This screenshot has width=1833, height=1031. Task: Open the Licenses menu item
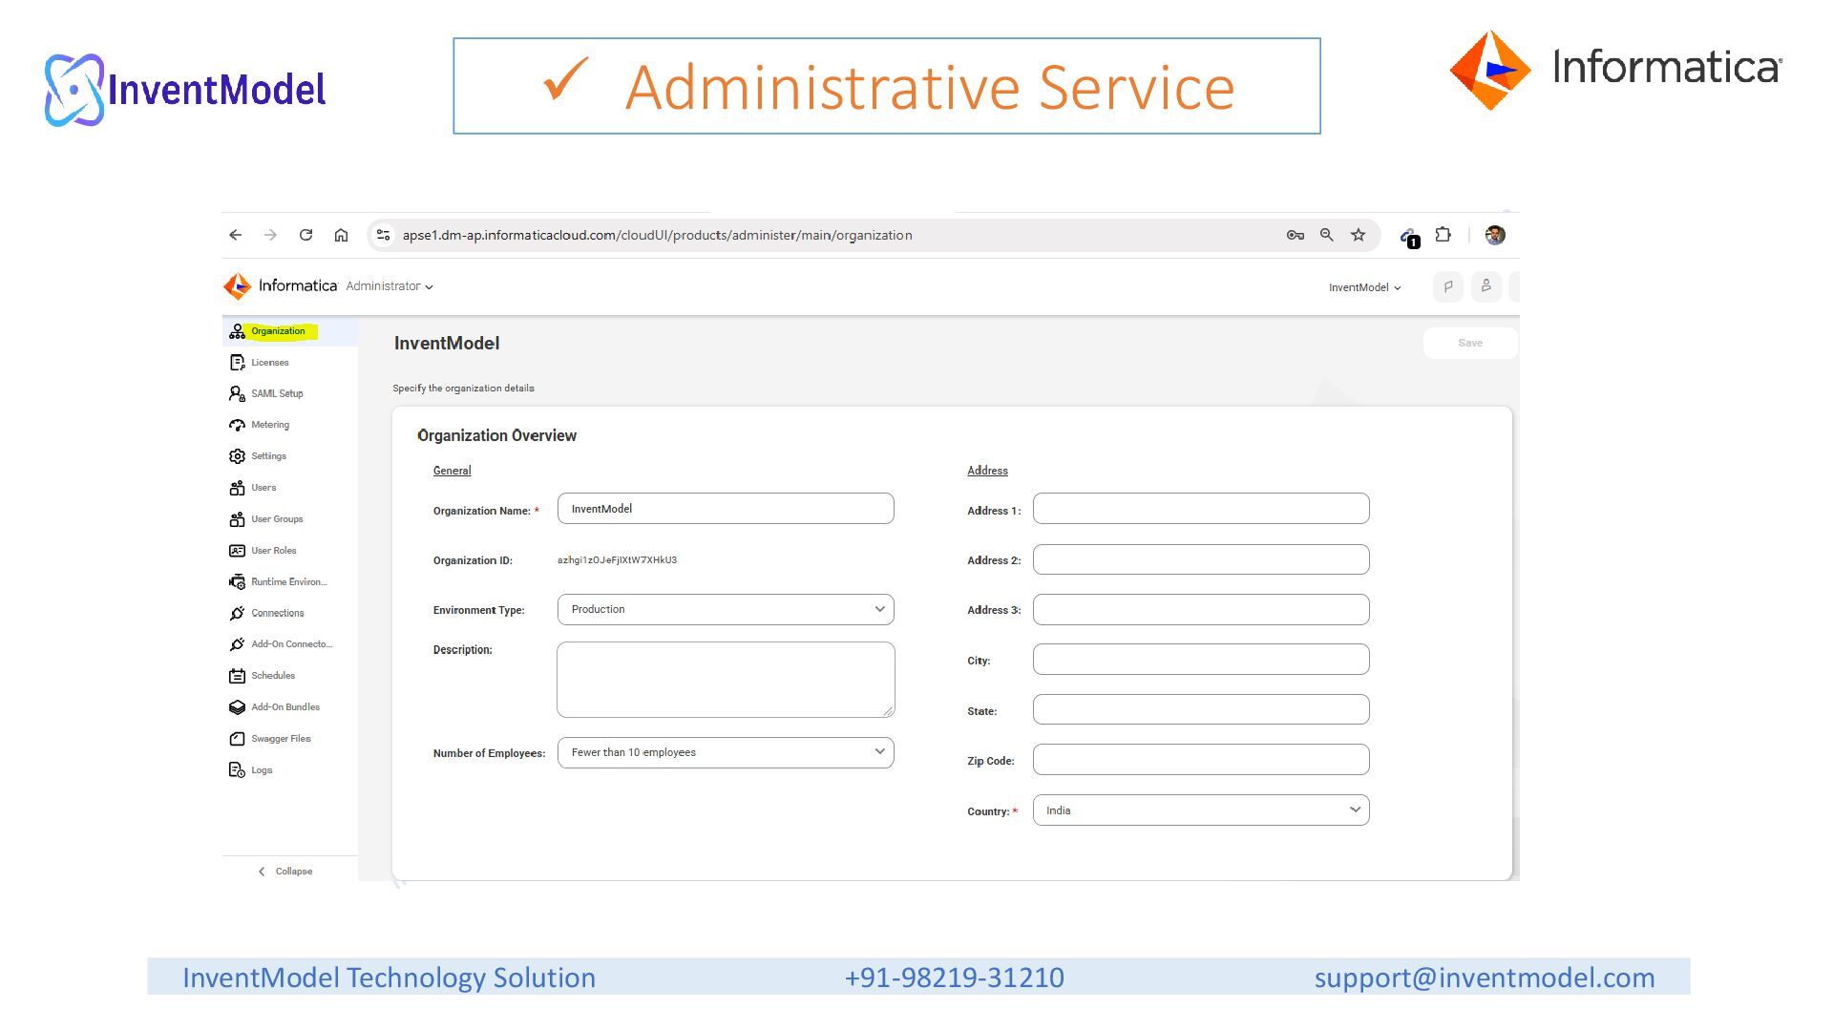(270, 363)
